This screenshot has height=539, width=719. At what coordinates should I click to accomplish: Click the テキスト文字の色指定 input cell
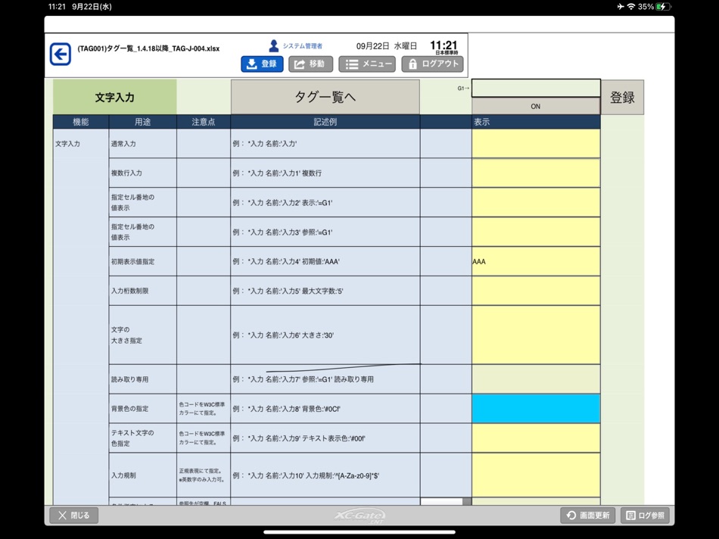536,438
